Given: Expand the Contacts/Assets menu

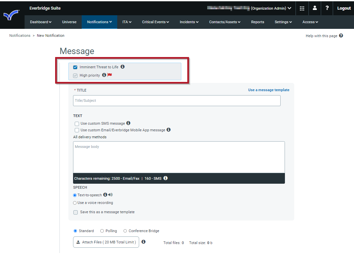Looking at the screenshot, I should [224, 22].
